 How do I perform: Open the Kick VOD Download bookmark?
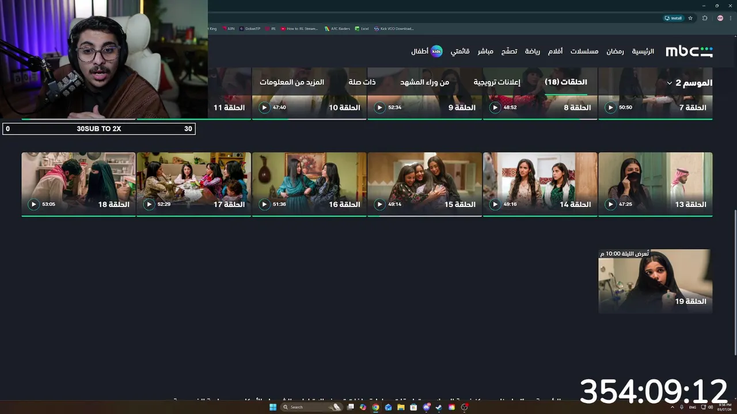point(394,29)
